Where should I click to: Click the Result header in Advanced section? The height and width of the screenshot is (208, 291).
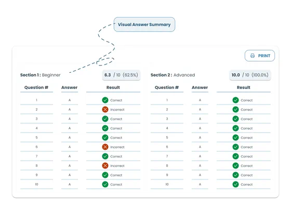(244, 87)
